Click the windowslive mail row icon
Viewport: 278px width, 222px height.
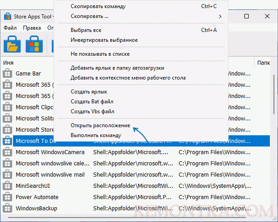point(8,175)
